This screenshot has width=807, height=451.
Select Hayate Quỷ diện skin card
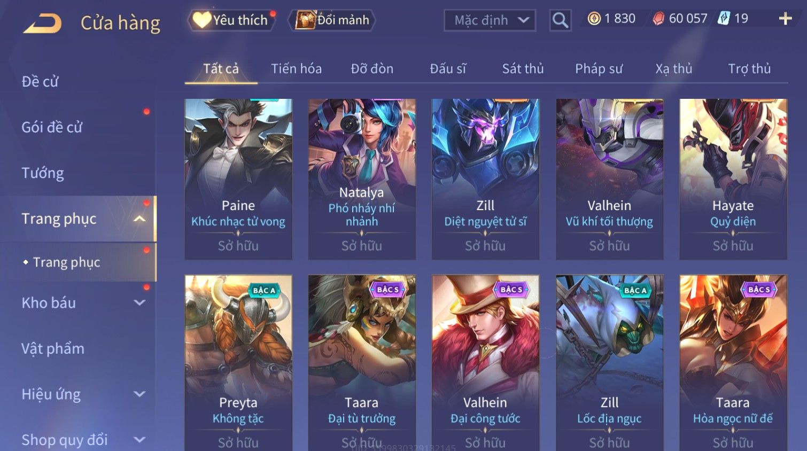[x=733, y=179]
